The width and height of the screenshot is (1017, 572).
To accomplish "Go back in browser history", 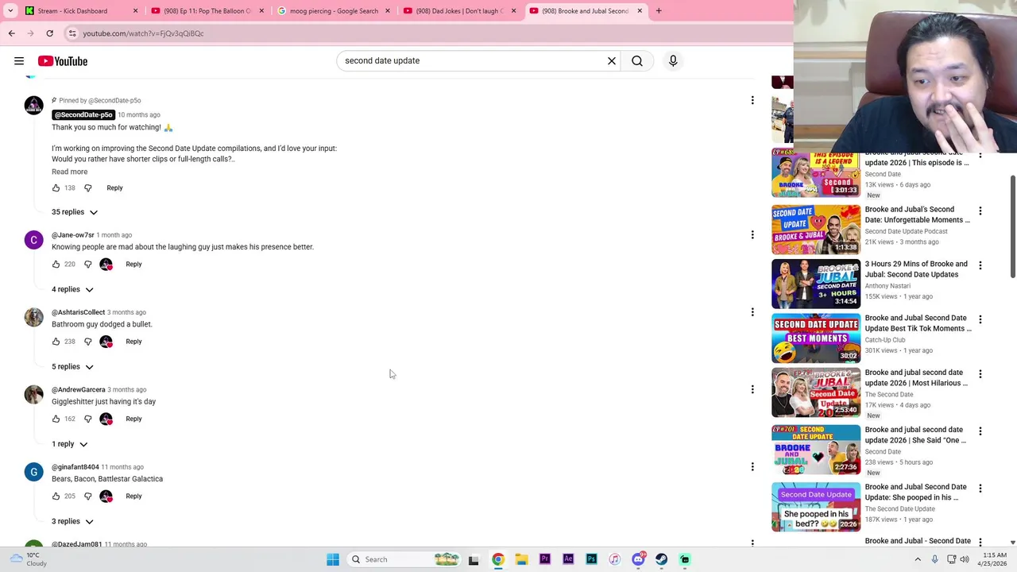I will click(12, 33).
